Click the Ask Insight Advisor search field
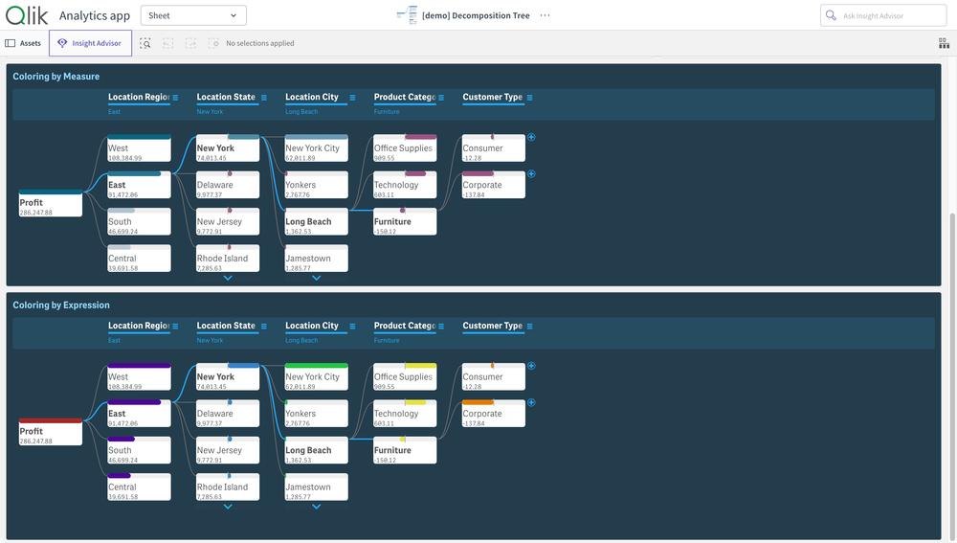Image resolution: width=957 pixels, height=543 pixels. point(882,15)
